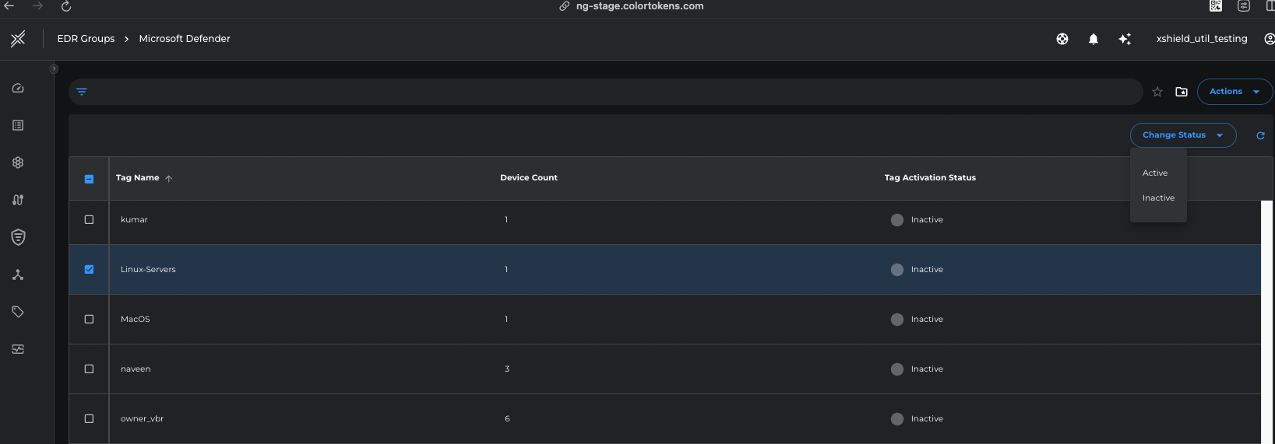
Task: Sort by Tag Name column header
Action: tap(138, 178)
